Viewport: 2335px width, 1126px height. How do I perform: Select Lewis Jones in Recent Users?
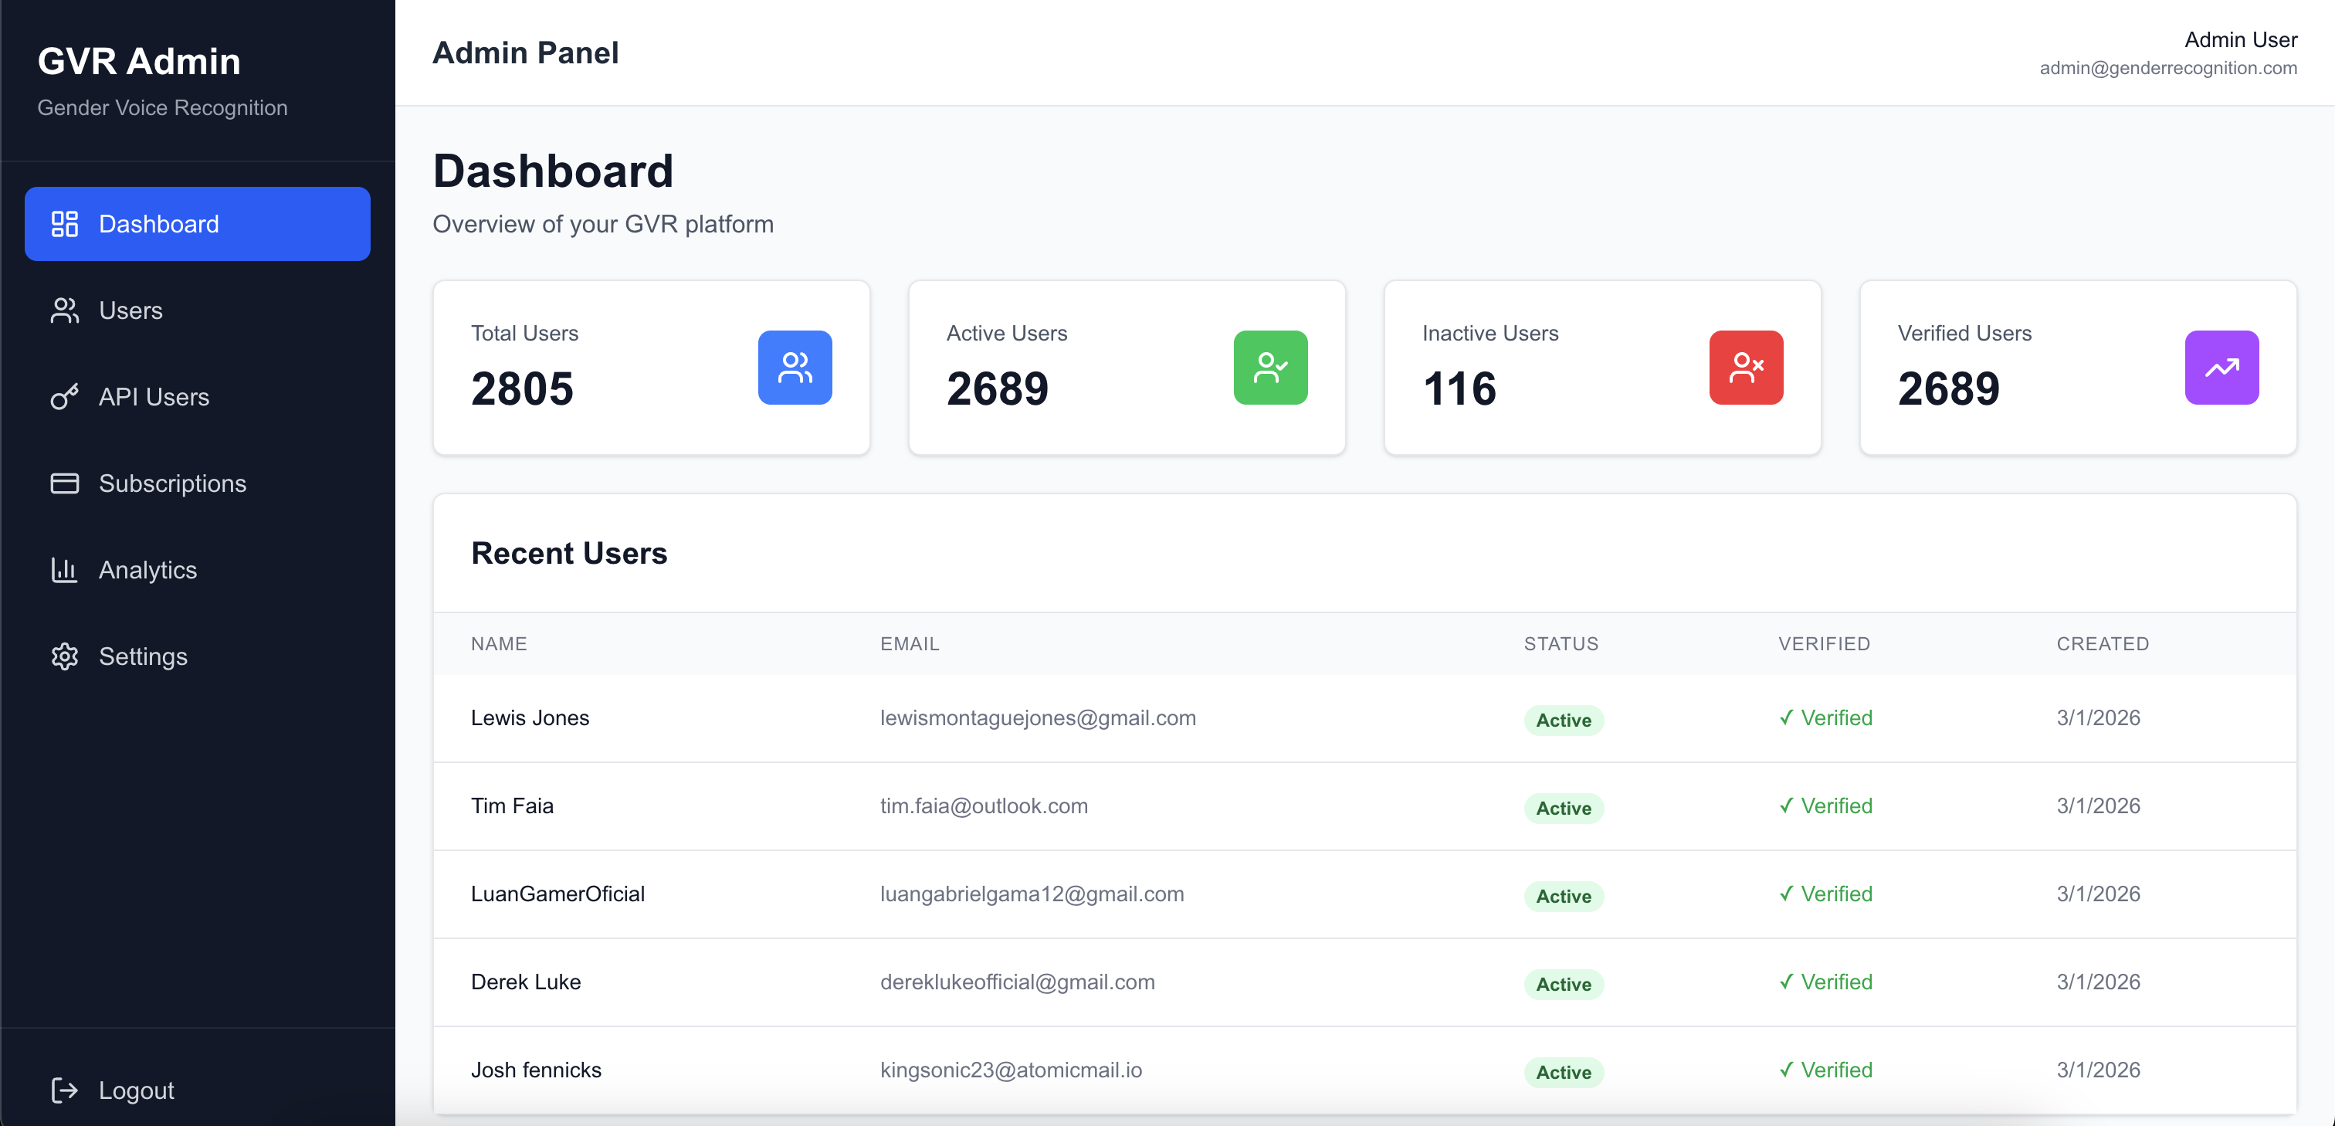[x=530, y=718]
